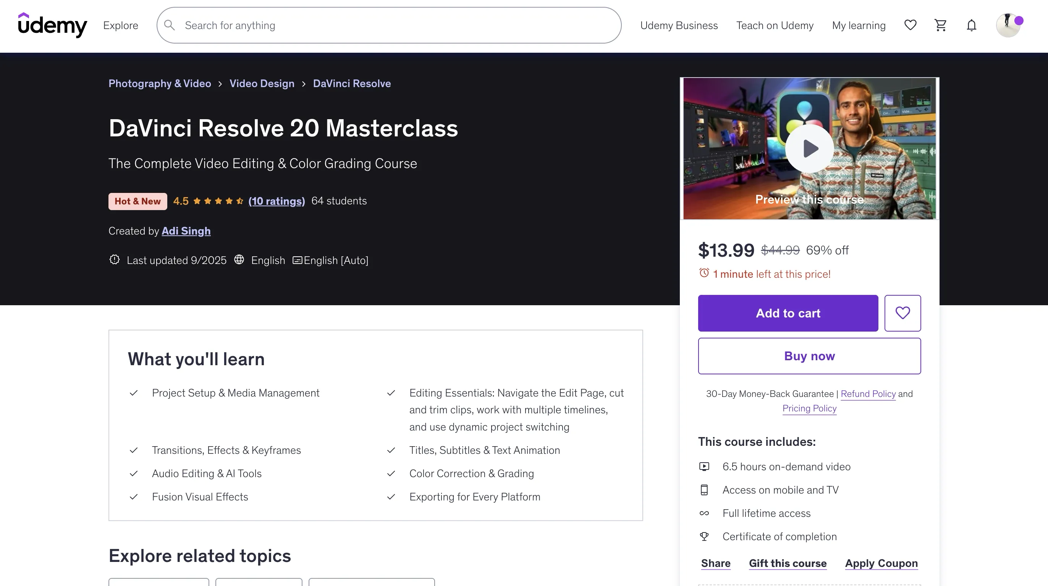Open Teach on Udemy
1048x586 pixels.
tap(775, 25)
